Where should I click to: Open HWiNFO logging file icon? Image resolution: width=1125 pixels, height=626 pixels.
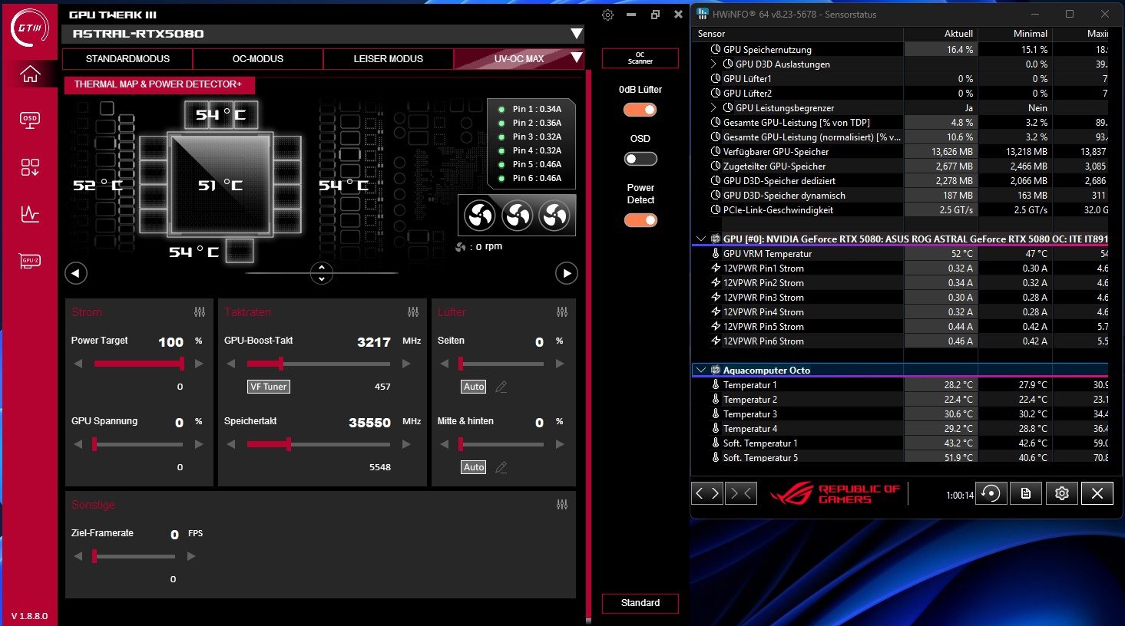[1026, 493]
